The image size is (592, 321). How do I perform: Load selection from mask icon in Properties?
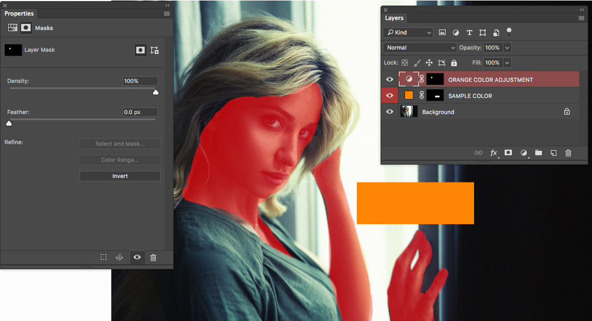[103, 258]
